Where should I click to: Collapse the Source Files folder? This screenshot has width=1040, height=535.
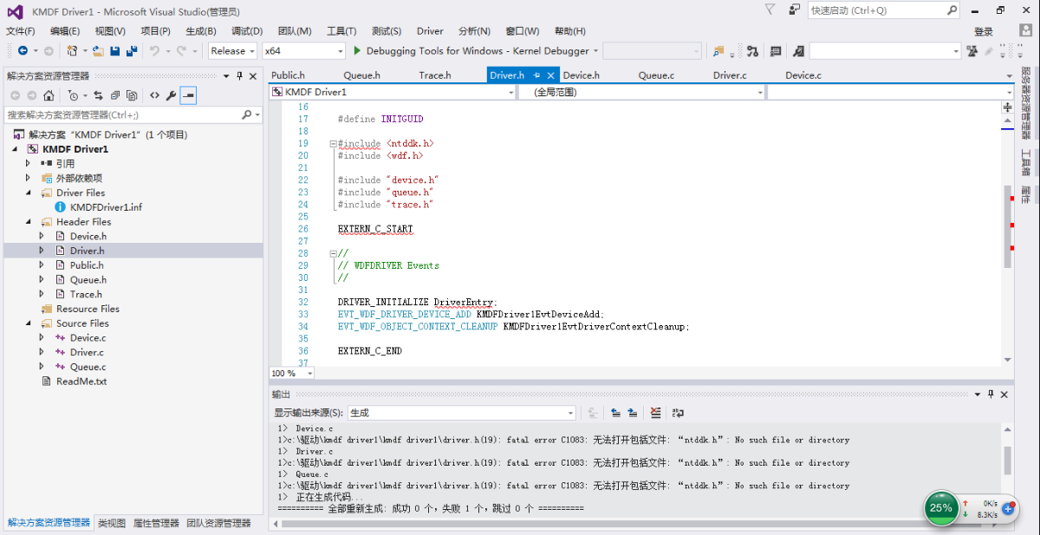coord(28,323)
